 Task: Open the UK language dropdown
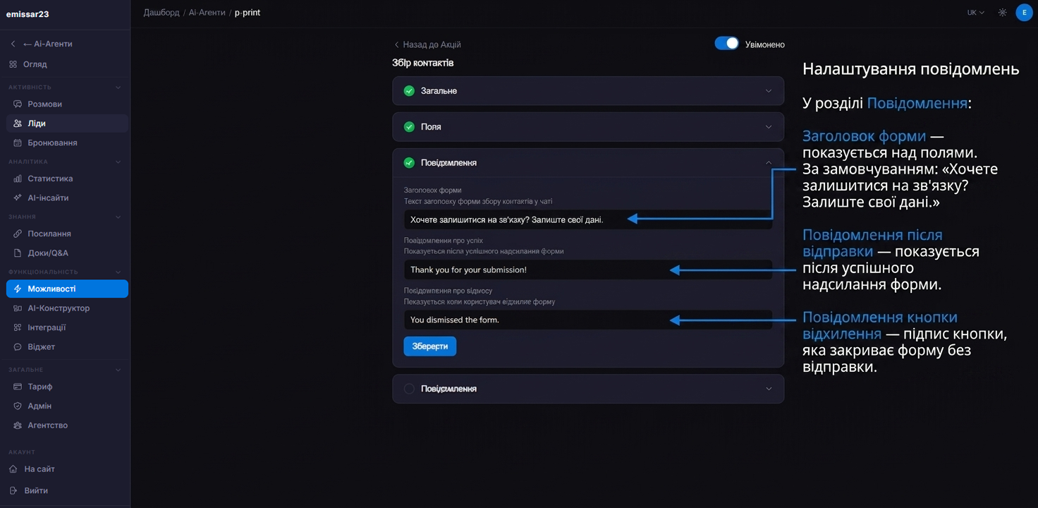[976, 13]
